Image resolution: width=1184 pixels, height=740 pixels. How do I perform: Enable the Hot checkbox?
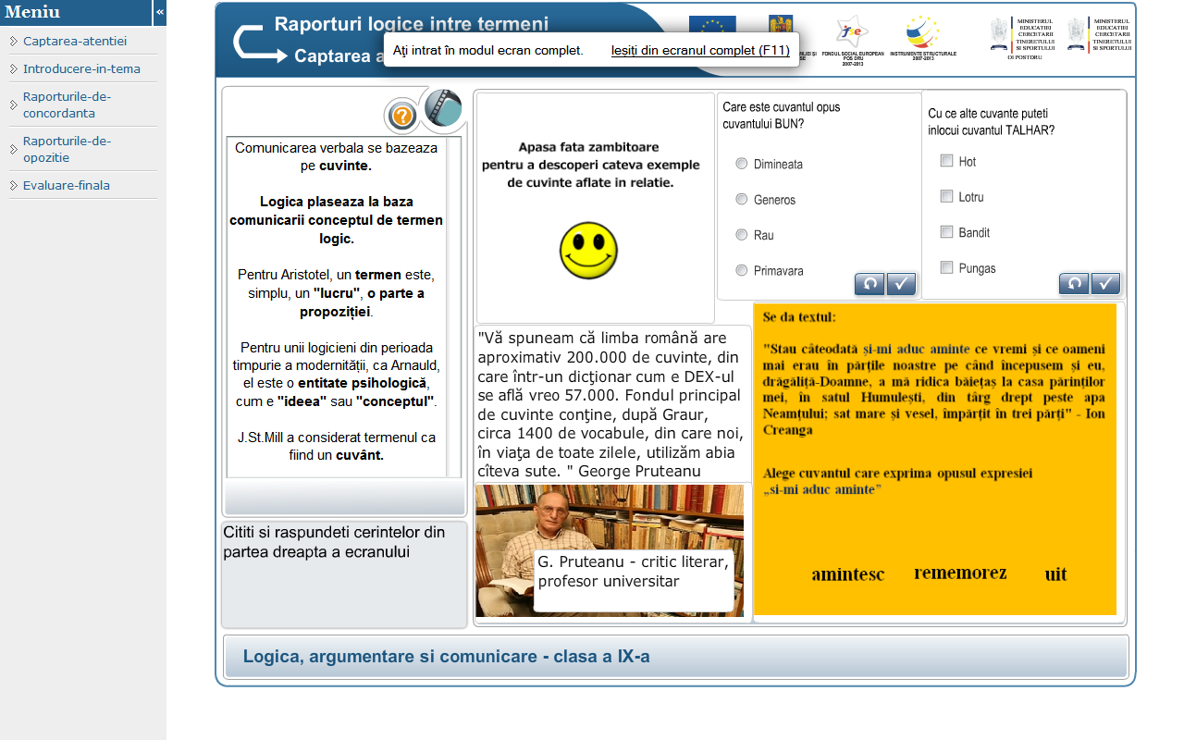tap(946, 161)
